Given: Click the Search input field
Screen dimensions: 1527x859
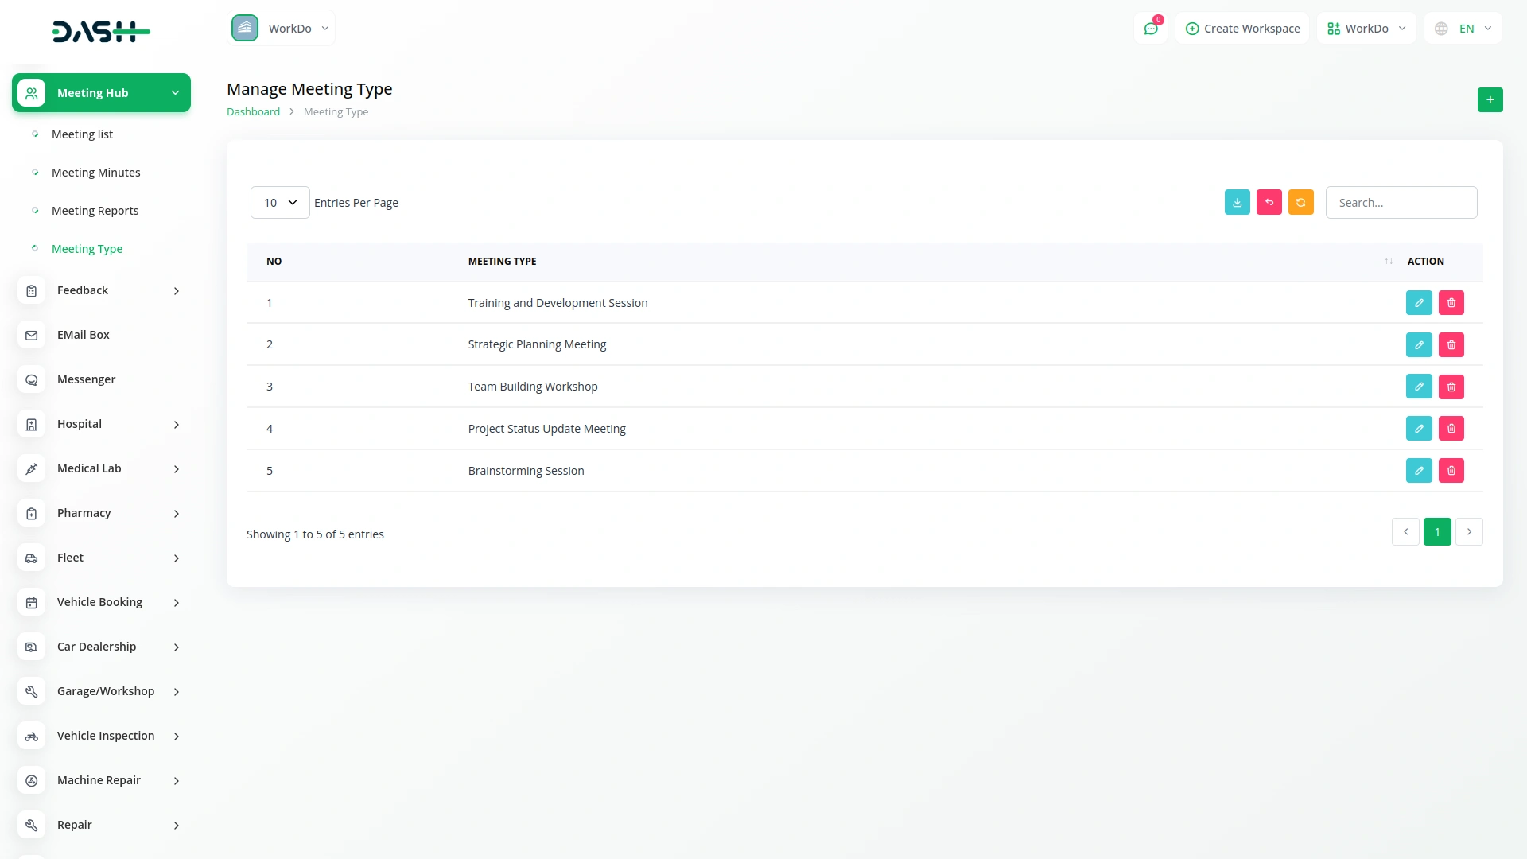Looking at the screenshot, I should (x=1401, y=203).
